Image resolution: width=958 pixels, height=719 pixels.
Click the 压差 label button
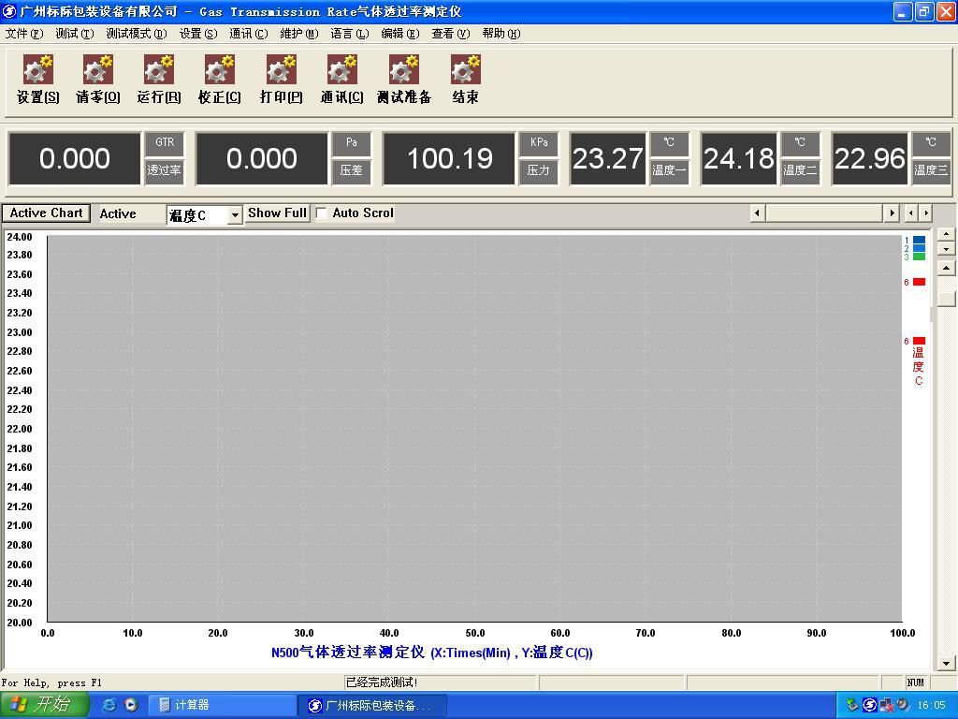coord(352,170)
